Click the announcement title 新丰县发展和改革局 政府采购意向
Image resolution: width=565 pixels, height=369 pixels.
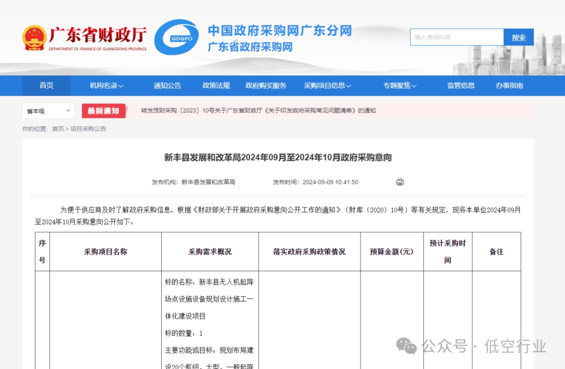click(x=278, y=158)
